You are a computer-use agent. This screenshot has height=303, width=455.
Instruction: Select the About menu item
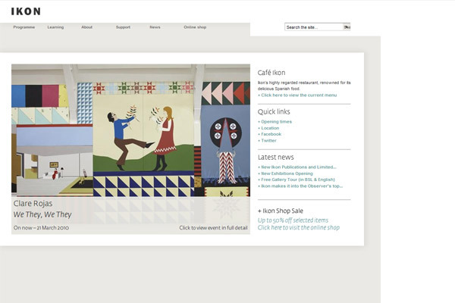[86, 27]
